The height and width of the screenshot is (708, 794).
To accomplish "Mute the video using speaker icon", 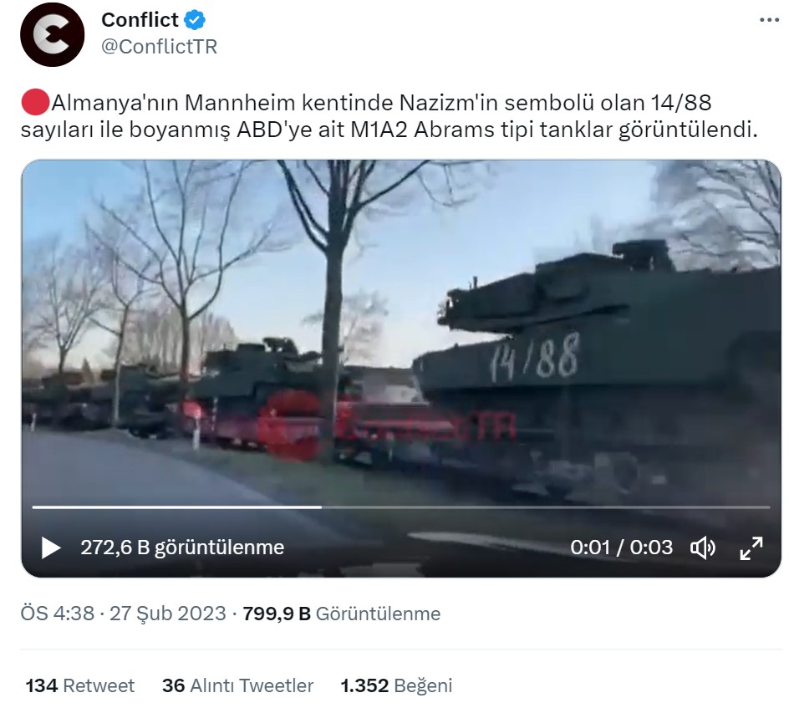I will pos(703,548).
